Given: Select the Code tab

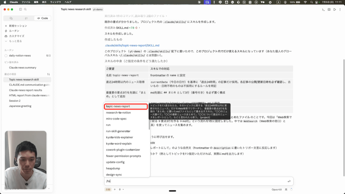Looking at the screenshot, I should point(43,18).
